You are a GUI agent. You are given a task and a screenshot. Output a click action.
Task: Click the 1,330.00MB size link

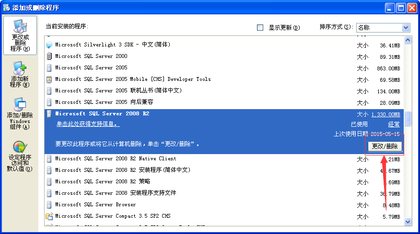click(x=385, y=114)
